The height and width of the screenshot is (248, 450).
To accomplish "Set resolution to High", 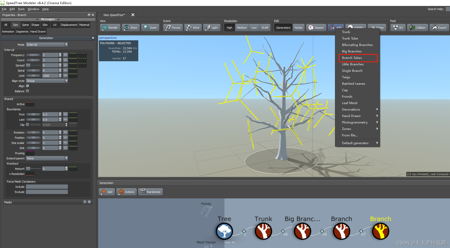I will click(x=230, y=28).
